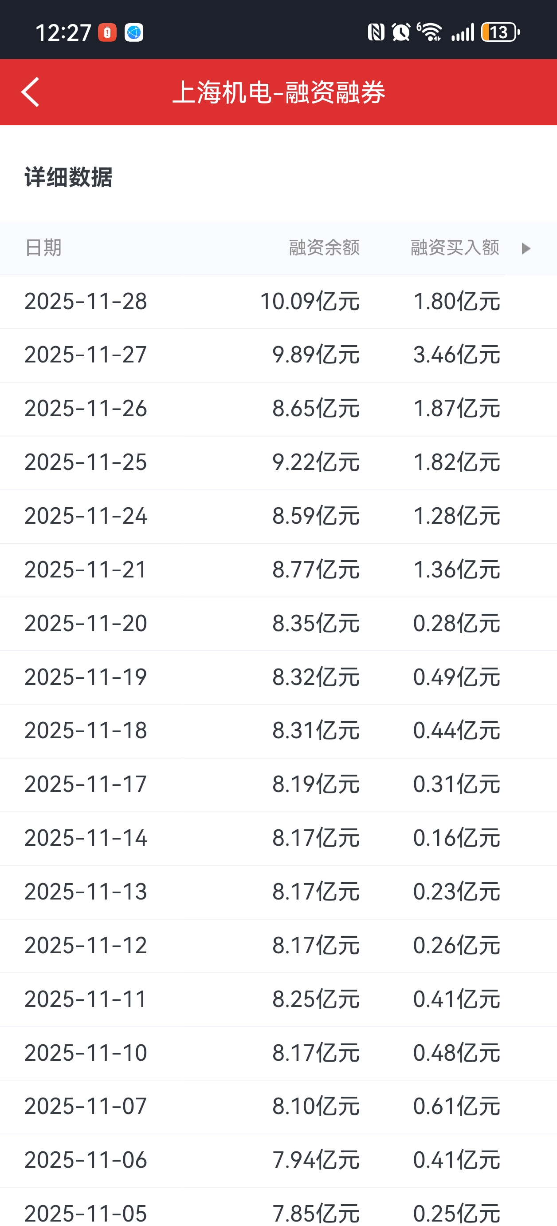Tap the 9.22亿元 balance value
This screenshot has width=557, height=1226.
(x=316, y=462)
